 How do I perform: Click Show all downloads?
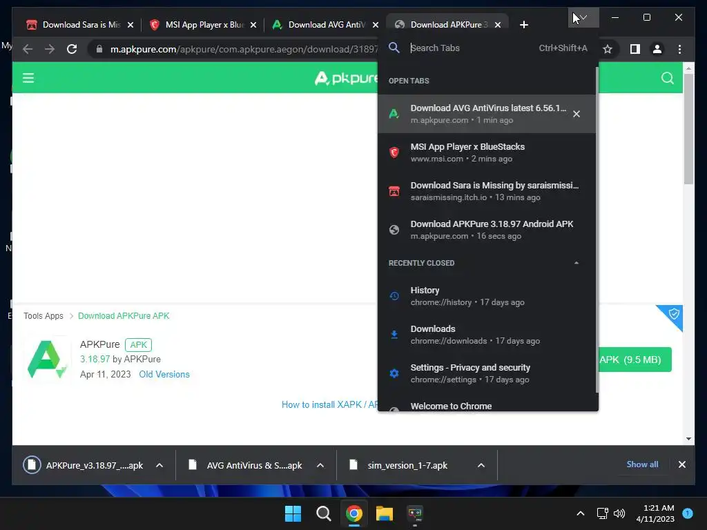coord(642,464)
